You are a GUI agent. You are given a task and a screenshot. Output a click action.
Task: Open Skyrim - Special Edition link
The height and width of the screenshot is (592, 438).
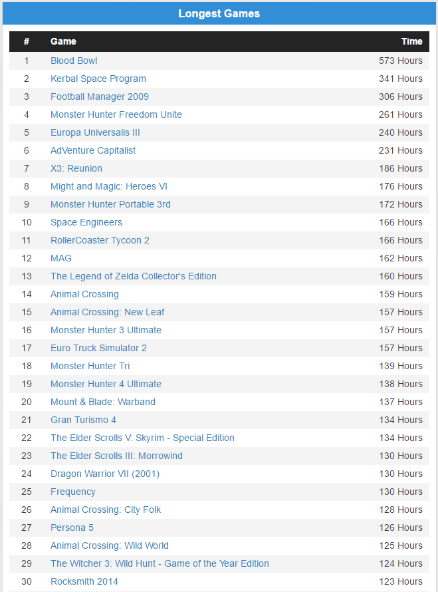[143, 438]
